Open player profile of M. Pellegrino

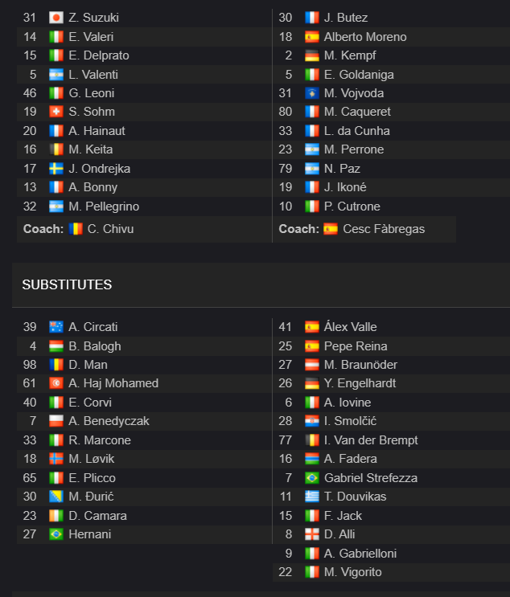(104, 206)
